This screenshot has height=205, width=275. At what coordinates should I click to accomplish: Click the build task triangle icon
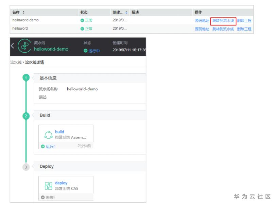click(48, 135)
